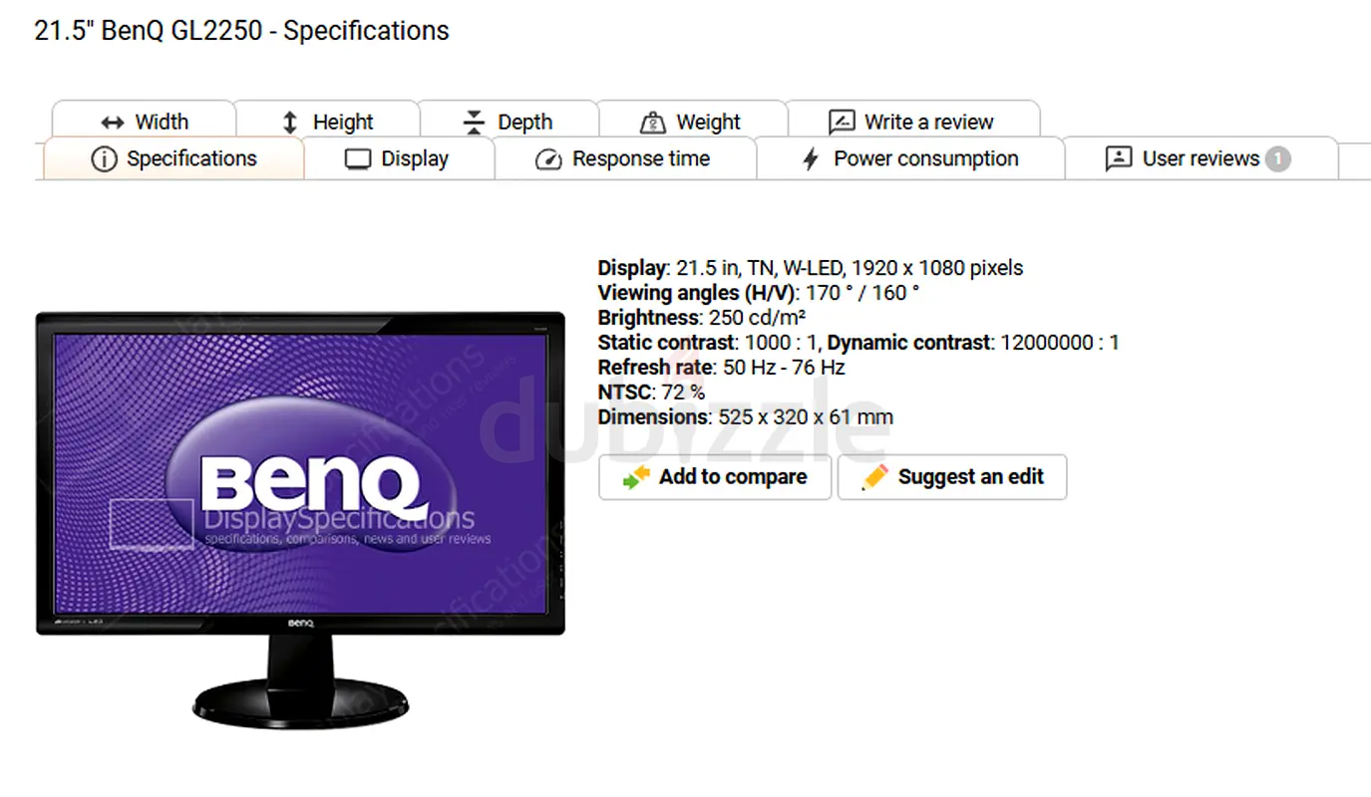Click the User reviews person icon
Screen dimensions: 1371x797
(x=1119, y=158)
